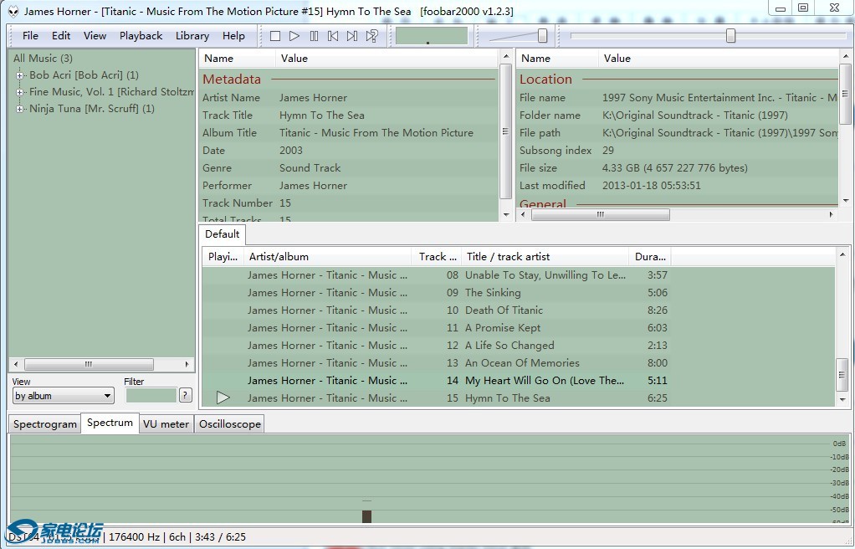Click Genre value Sound Track
The width and height of the screenshot is (855, 549).
tap(310, 168)
